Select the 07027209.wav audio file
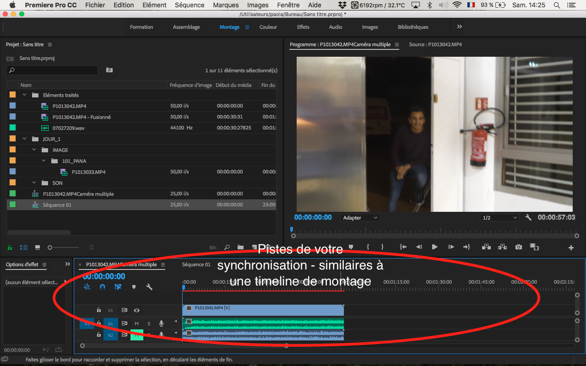This screenshot has height=366, width=586. tap(141, 128)
